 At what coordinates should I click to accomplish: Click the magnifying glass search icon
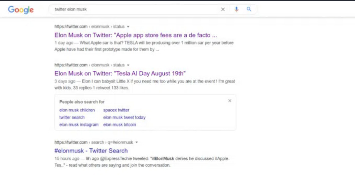click(249, 9)
